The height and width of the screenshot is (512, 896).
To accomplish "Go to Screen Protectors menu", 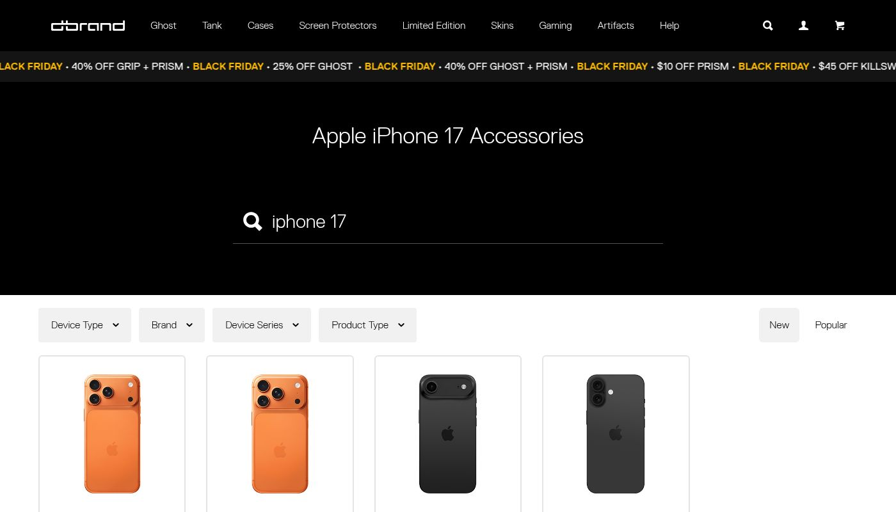I will coord(338,26).
